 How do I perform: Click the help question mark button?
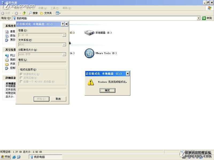pos(63,24)
